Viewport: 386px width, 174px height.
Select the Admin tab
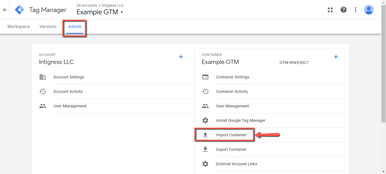point(75,27)
